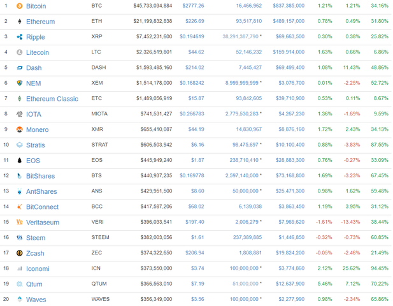Click the EOS logo icon
393x306 pixels.
coord(19,161)
